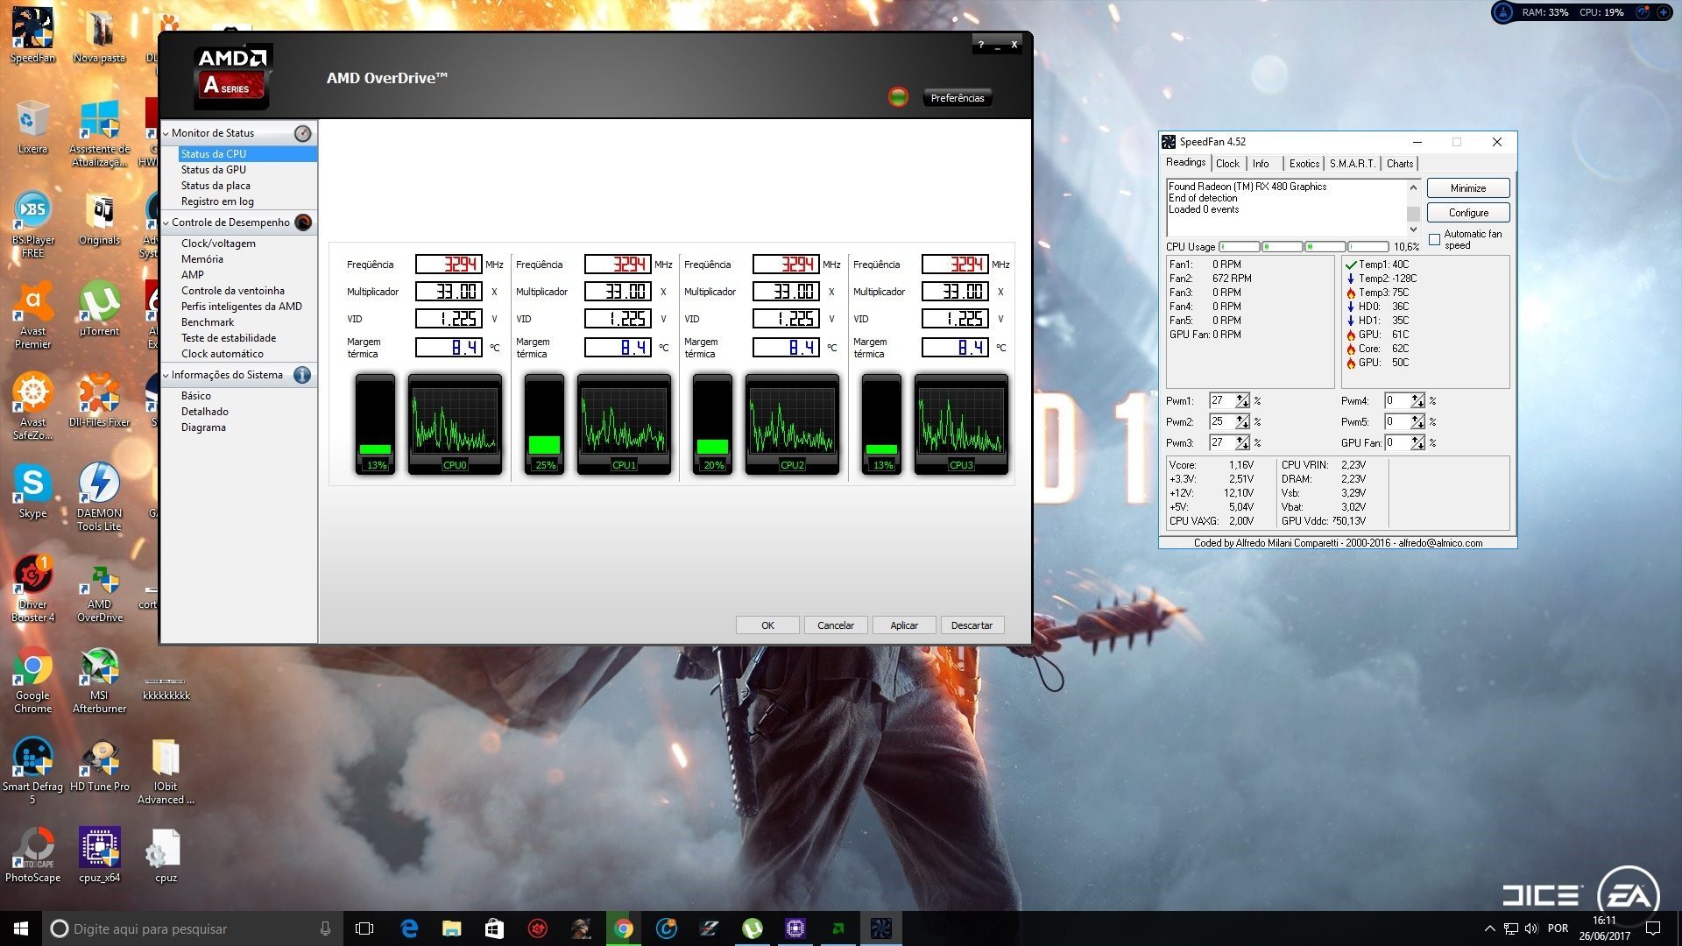1682x946 pixels.
Task: Click SpeedFan Configure button
Action: tap(1468, 213)
